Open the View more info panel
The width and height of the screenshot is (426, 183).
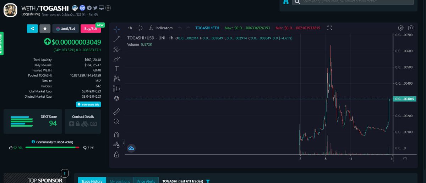88,104
